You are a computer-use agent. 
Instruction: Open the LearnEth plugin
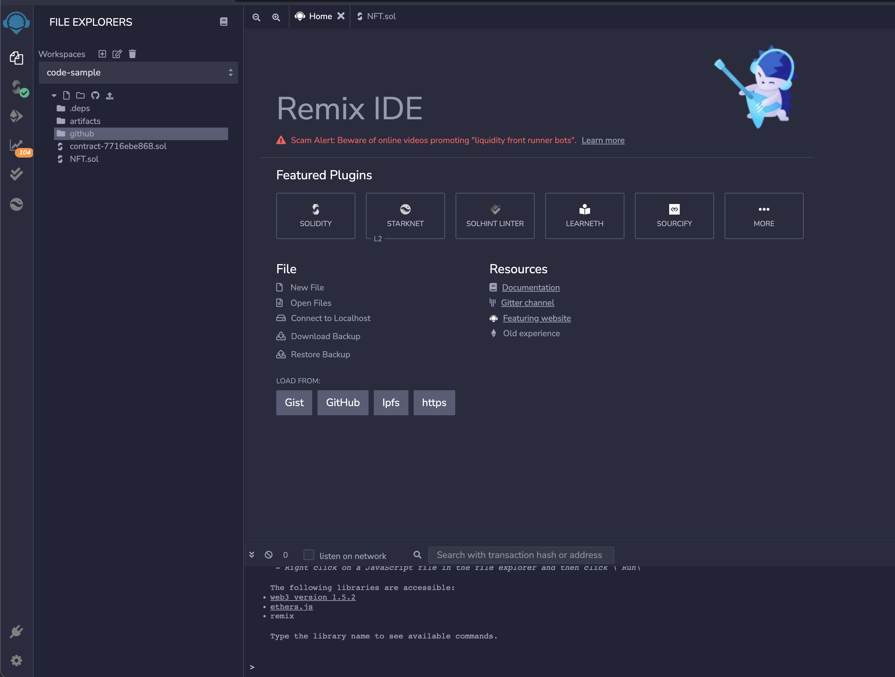tap(584, 216)
